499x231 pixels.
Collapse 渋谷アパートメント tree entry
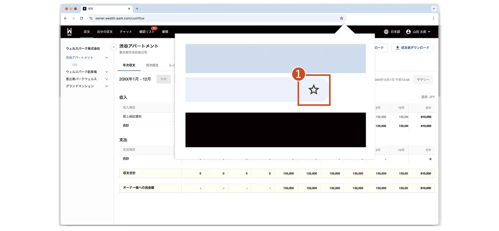(x=107, y=58)
